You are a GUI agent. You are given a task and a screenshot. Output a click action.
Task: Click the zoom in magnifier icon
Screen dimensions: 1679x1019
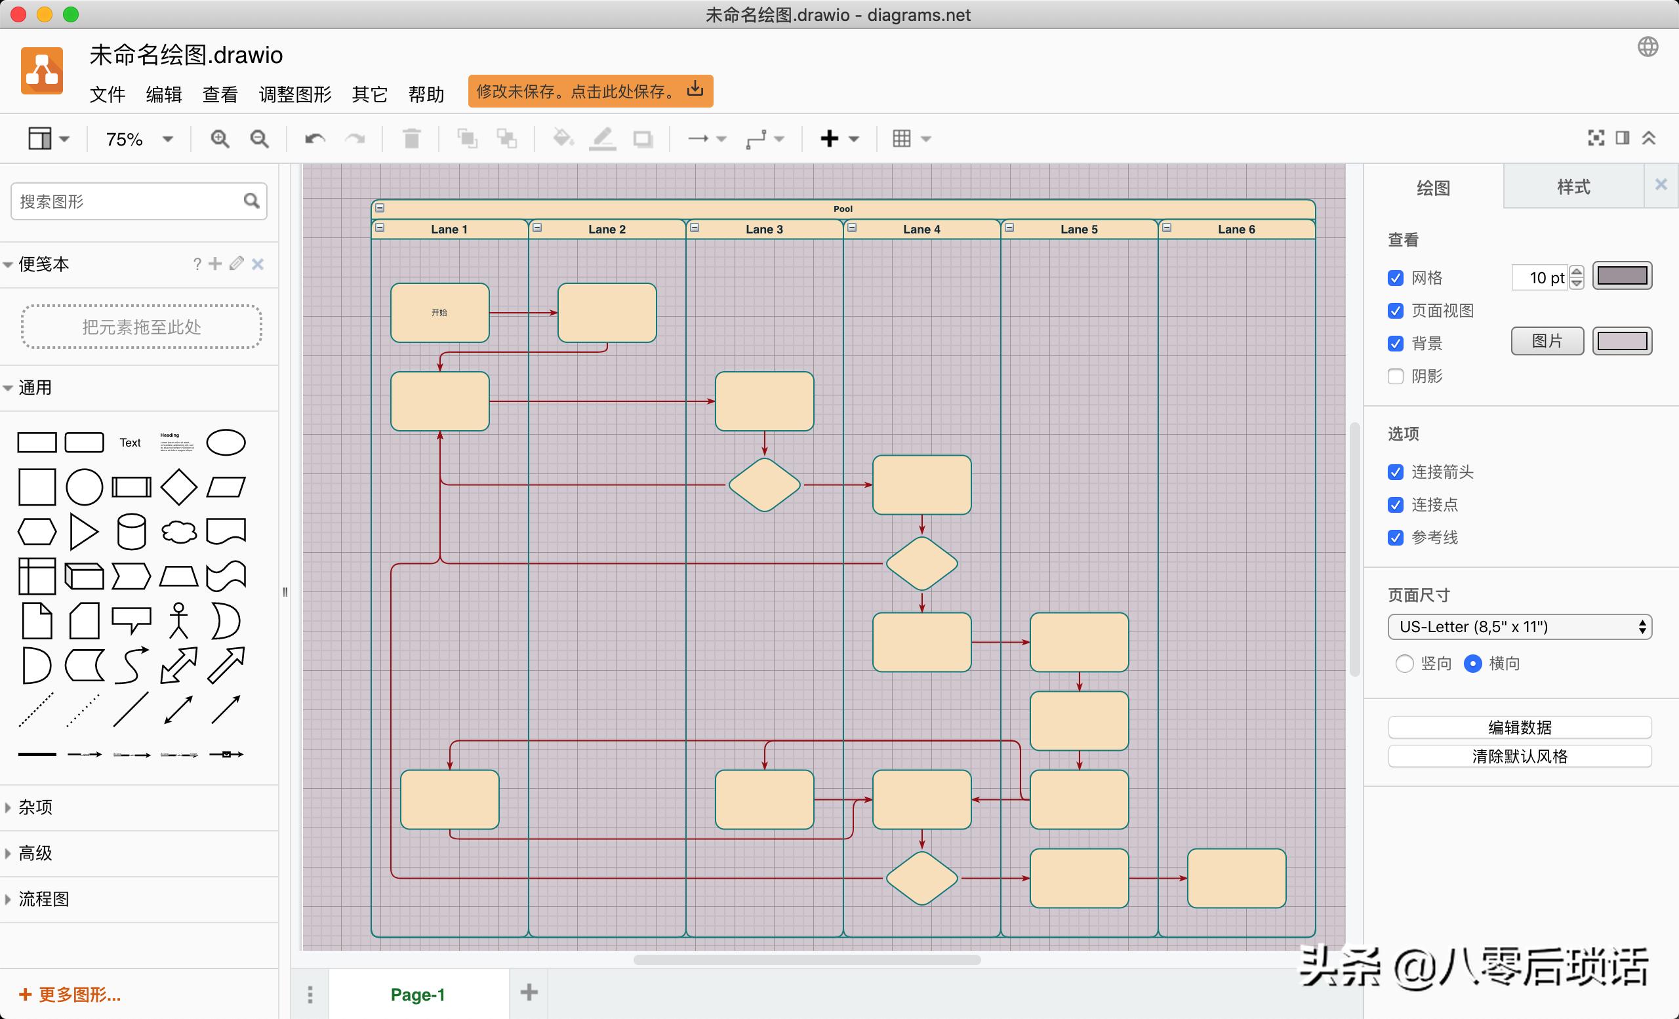(x=220, y=139)
